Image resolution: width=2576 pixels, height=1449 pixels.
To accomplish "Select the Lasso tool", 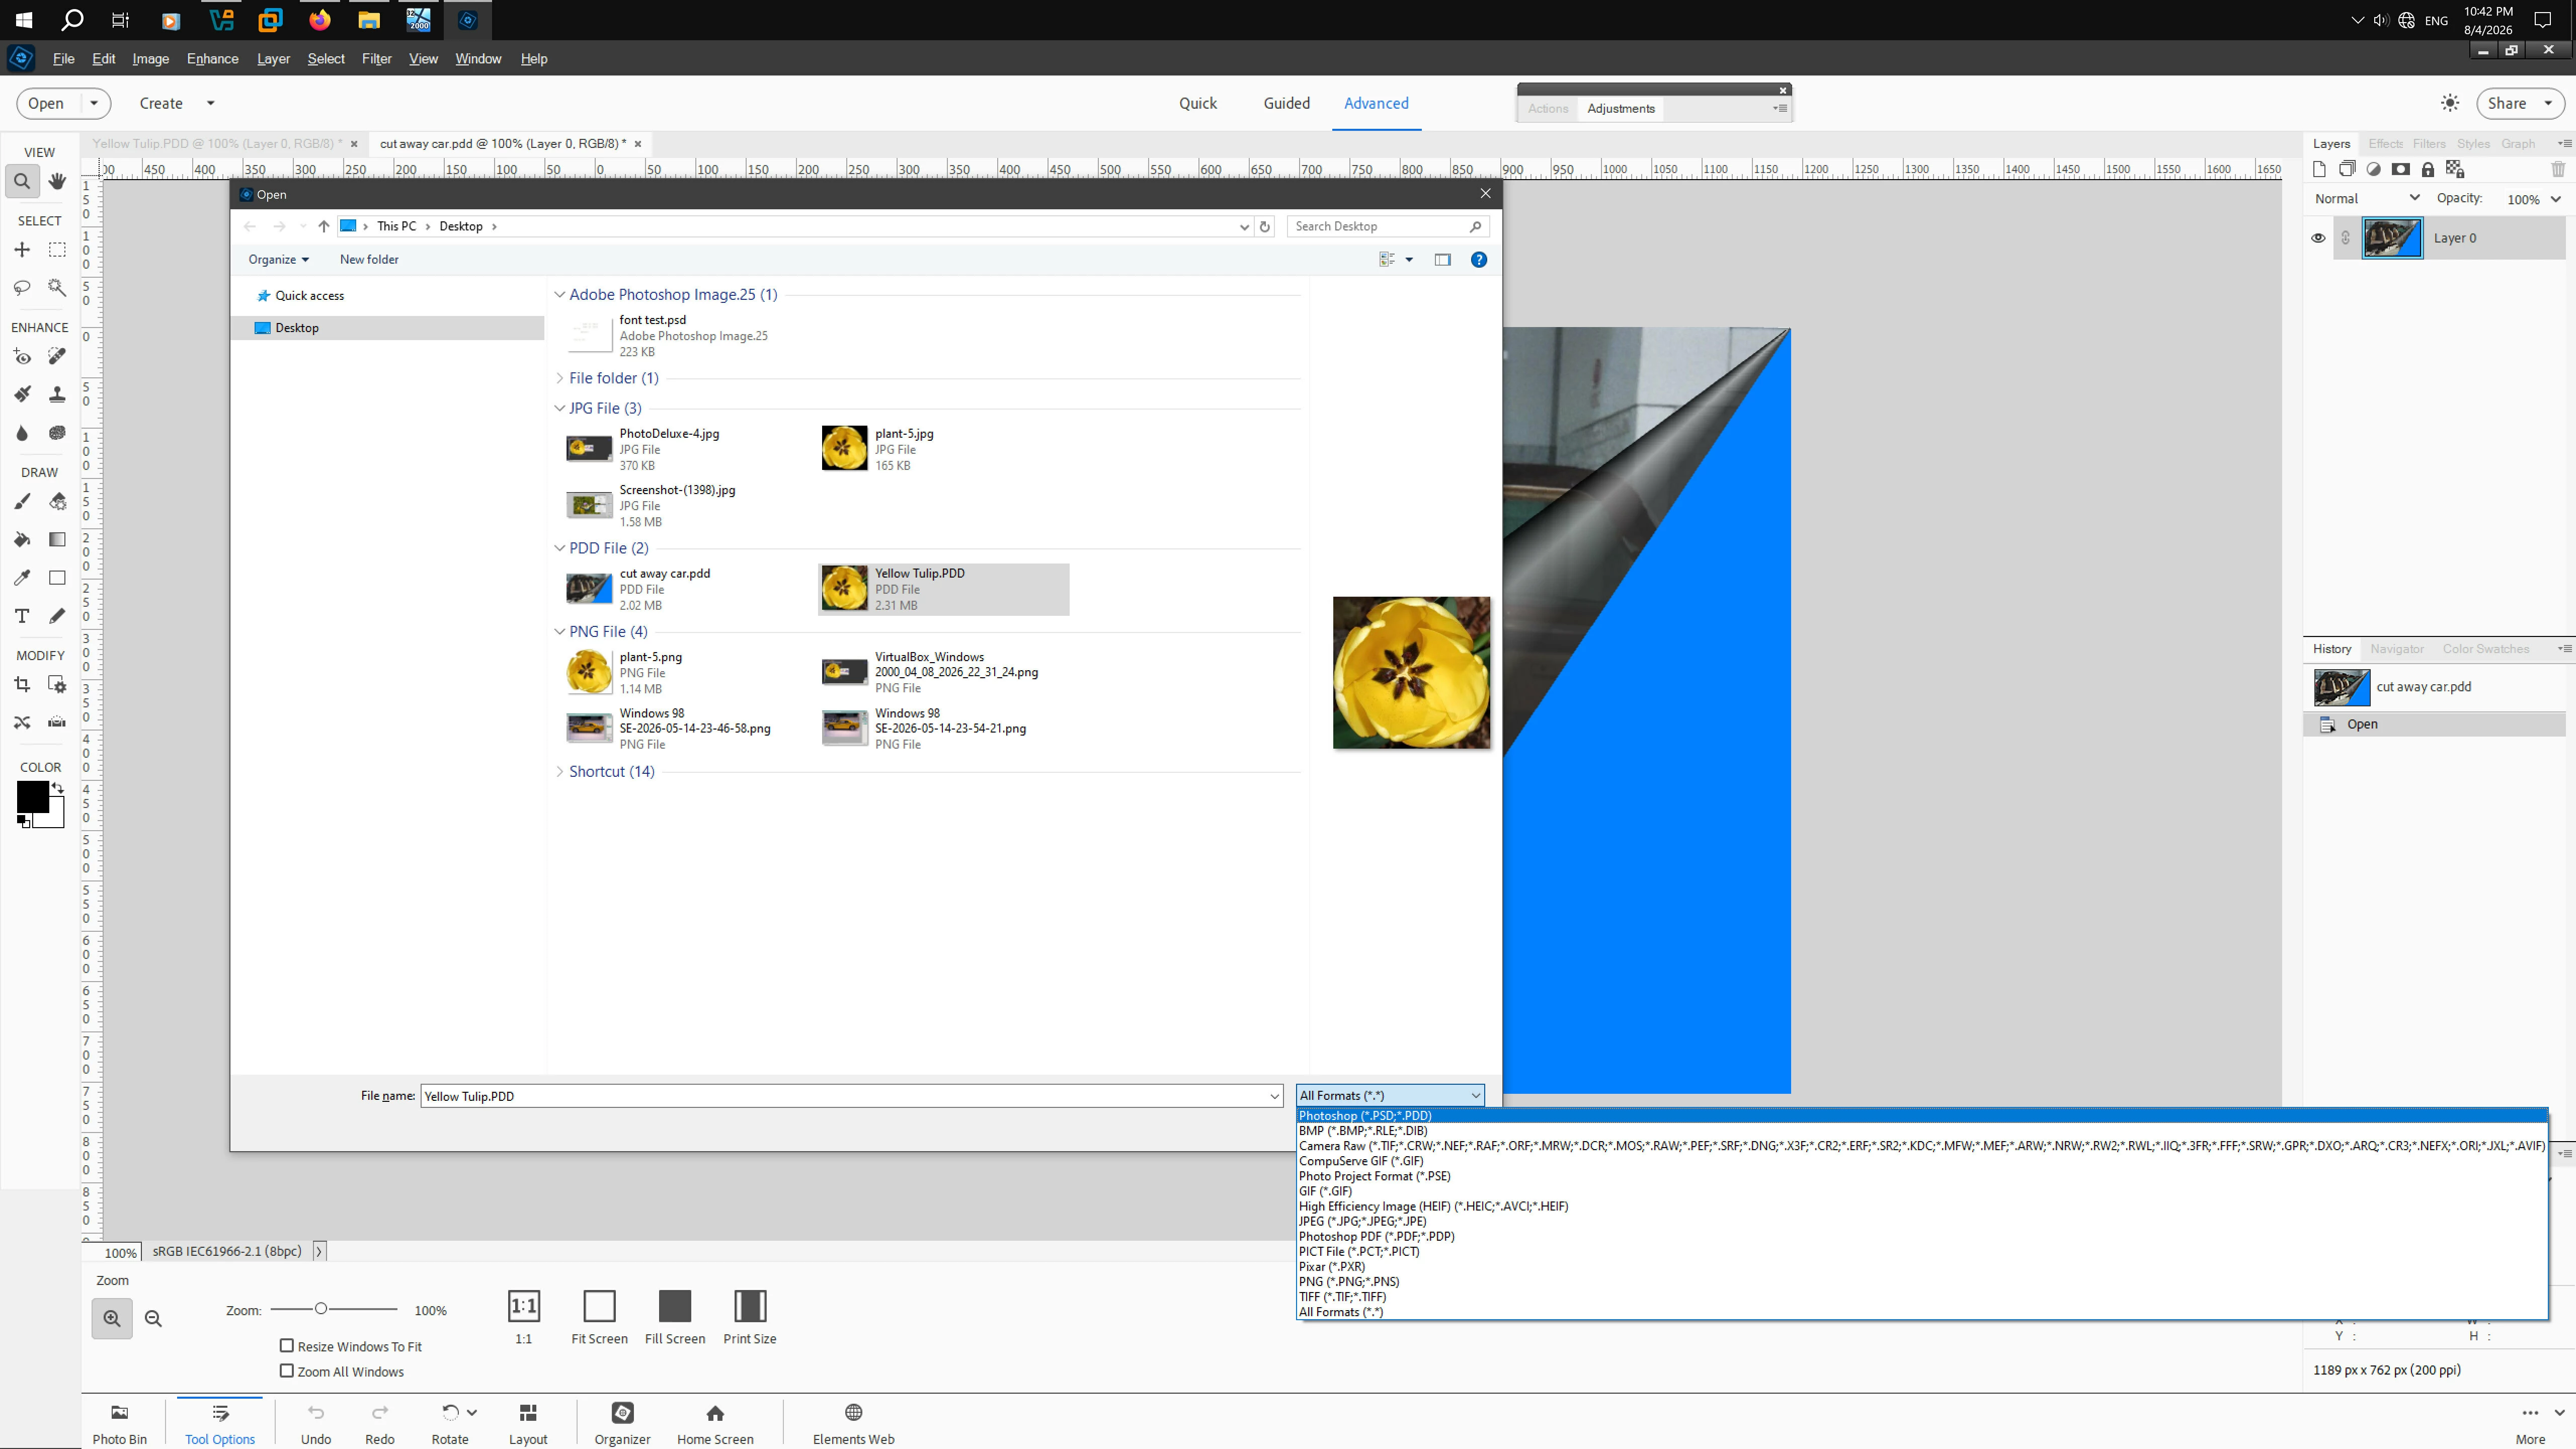I will 22,288.
